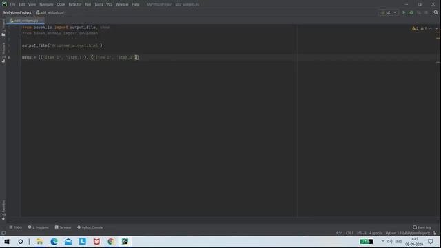The height and width of the screenshot is (248, 441).
Task: Start debugging with the bug icon
Action: 411,12
